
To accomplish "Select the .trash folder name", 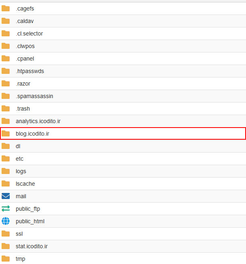I will [23, 109].
